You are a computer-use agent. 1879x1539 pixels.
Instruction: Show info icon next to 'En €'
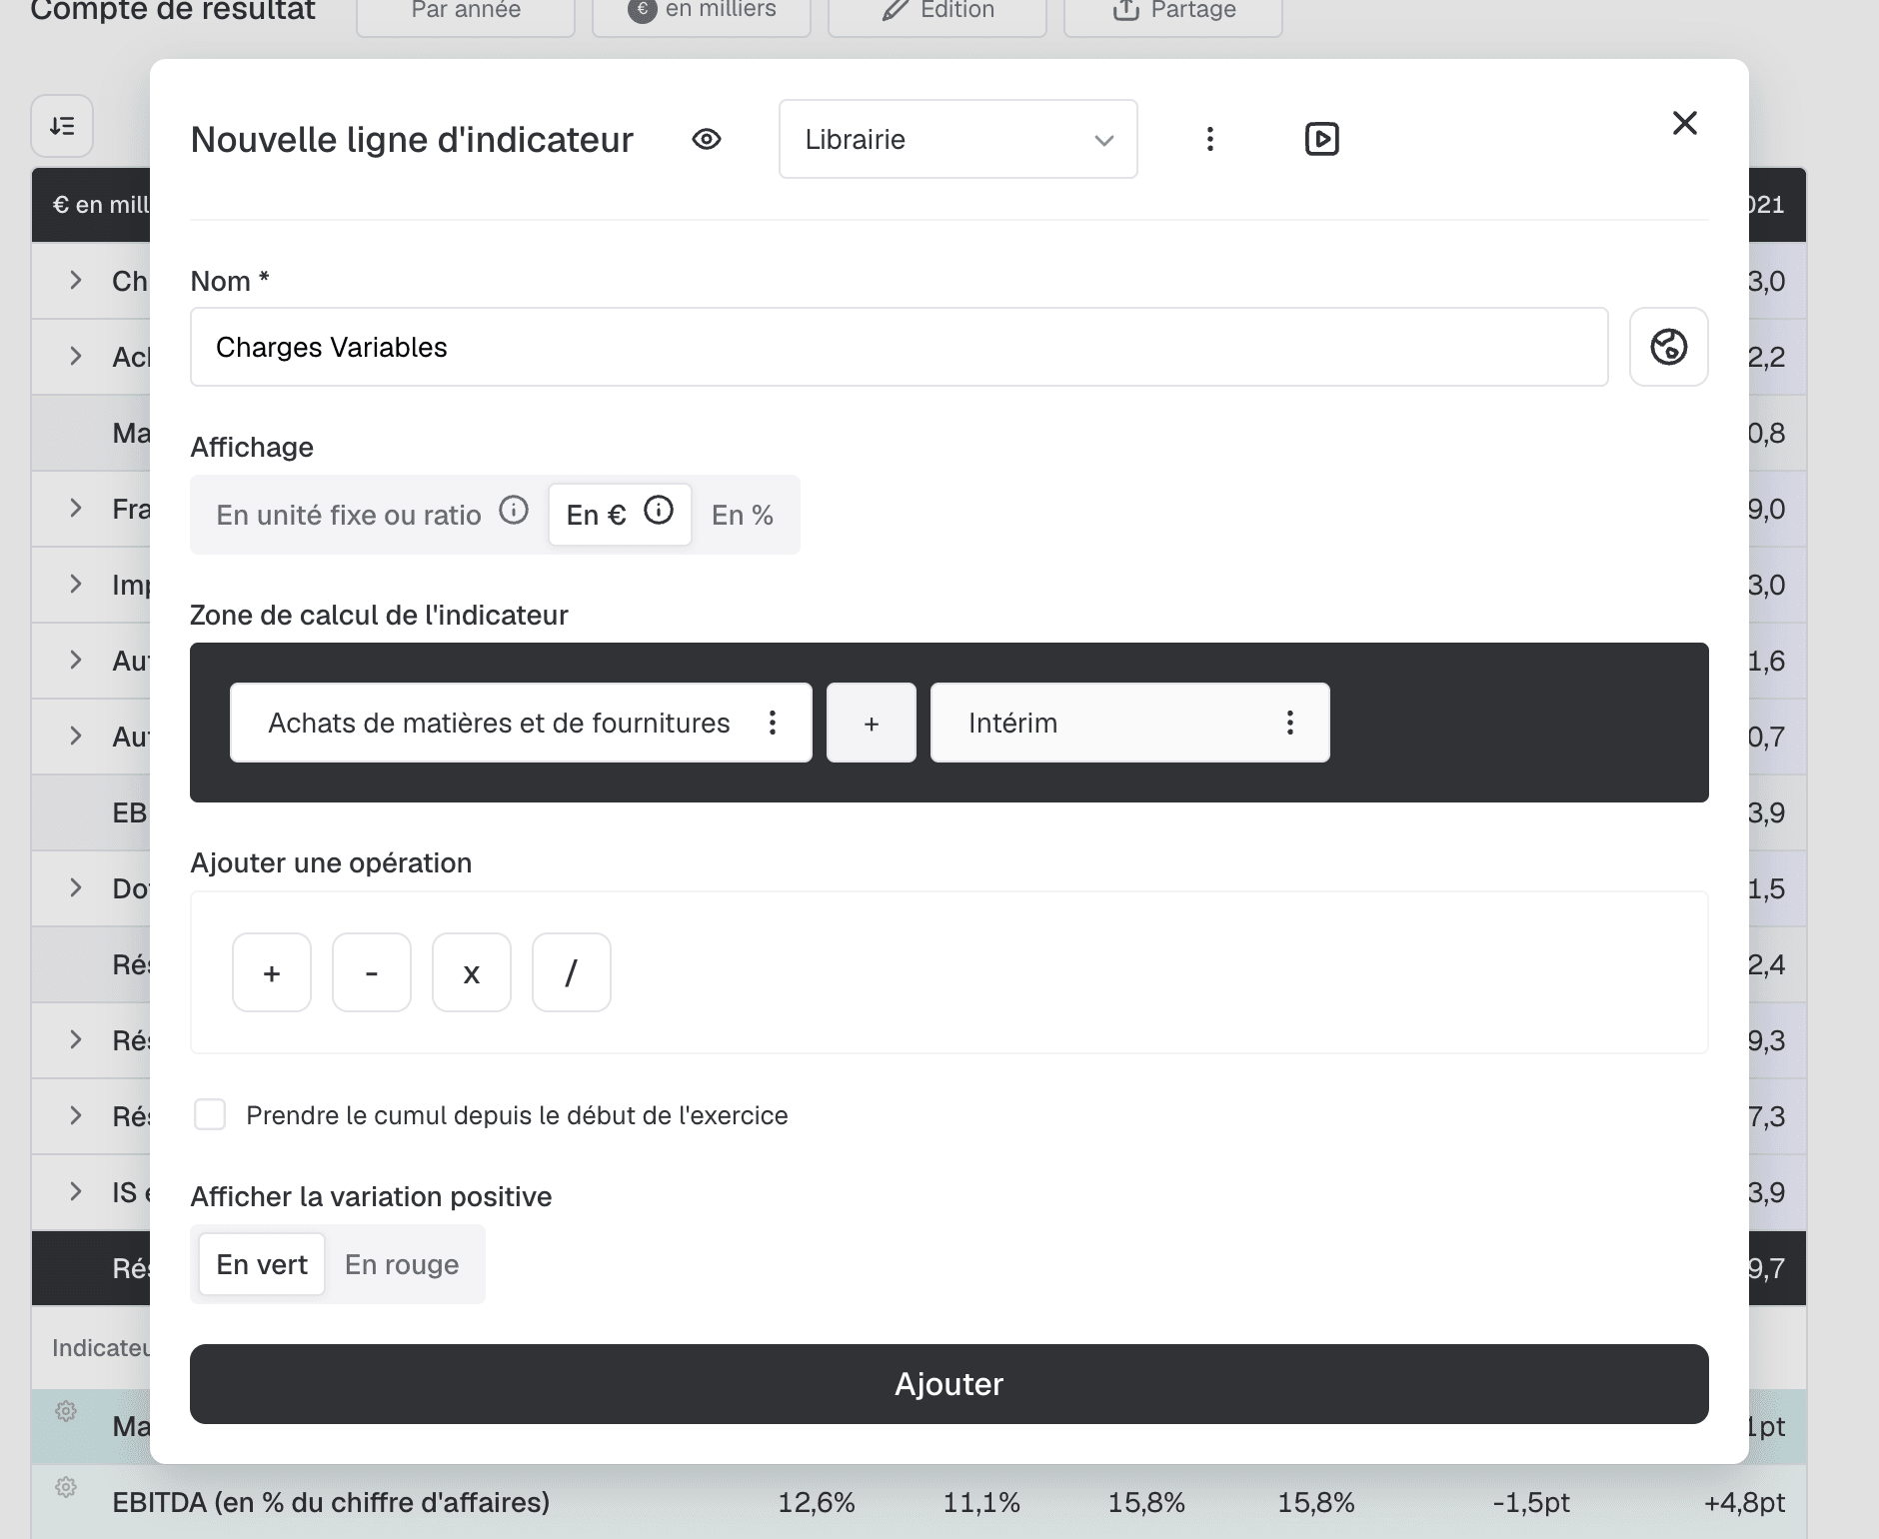coord(659,511)
